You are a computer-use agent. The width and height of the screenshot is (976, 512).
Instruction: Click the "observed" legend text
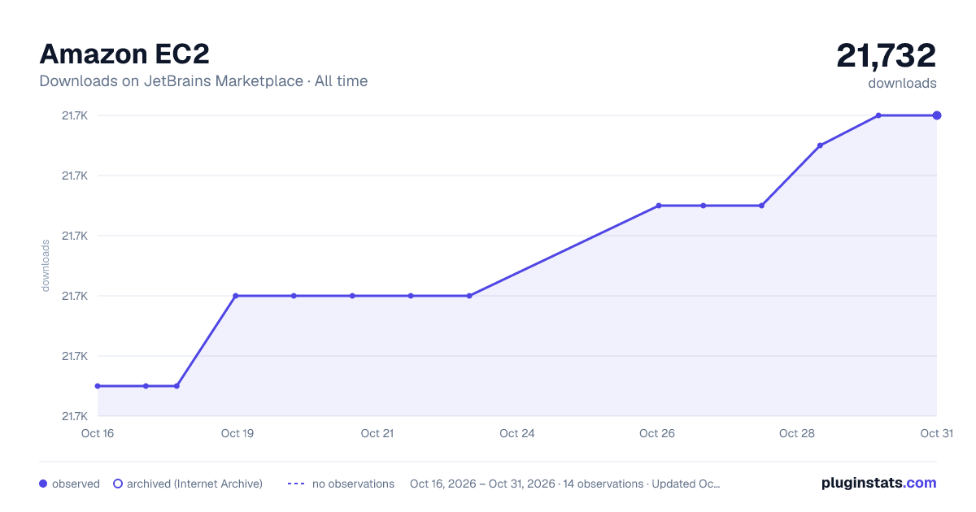click(x=76, y=484)
